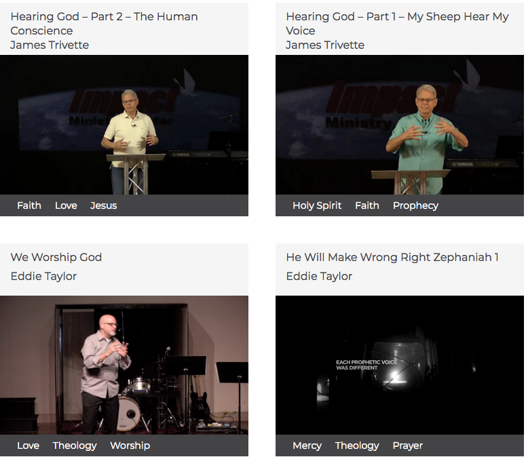
Task: Open 'Hearing God – Part 1' sermon title
Action: (397, 24)
